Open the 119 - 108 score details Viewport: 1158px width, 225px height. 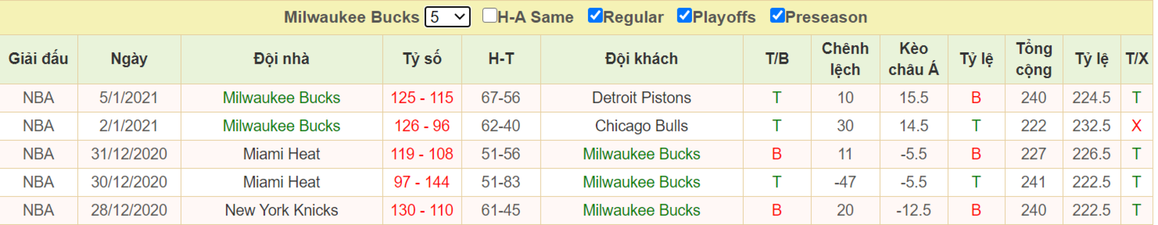[422, 154]
